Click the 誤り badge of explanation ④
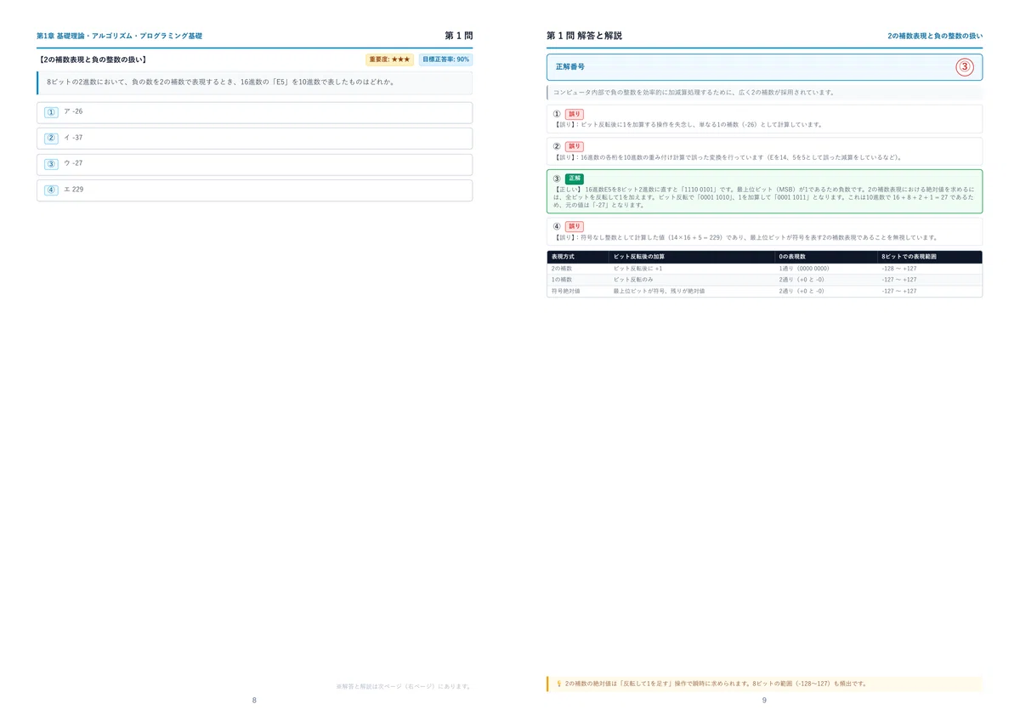Viewport: 1020px width, 721px height. (575, 227)
